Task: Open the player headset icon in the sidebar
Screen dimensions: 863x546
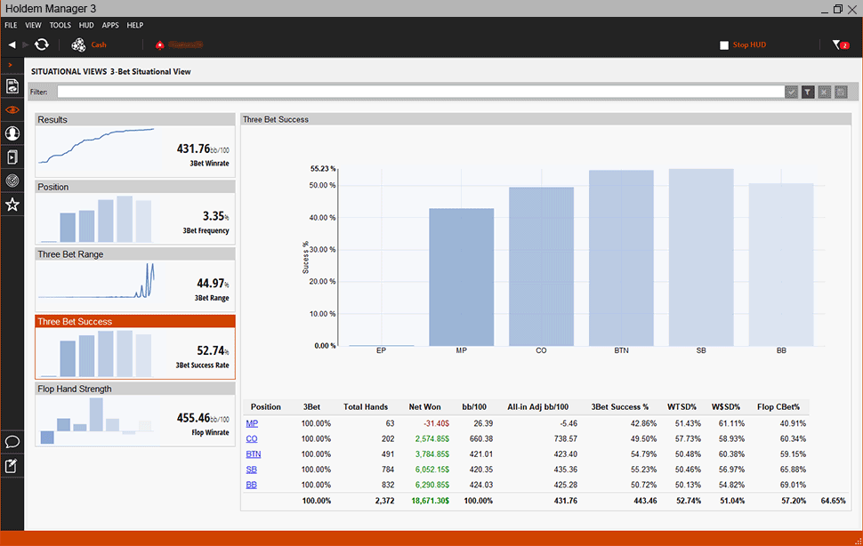Action: (12, 133)
